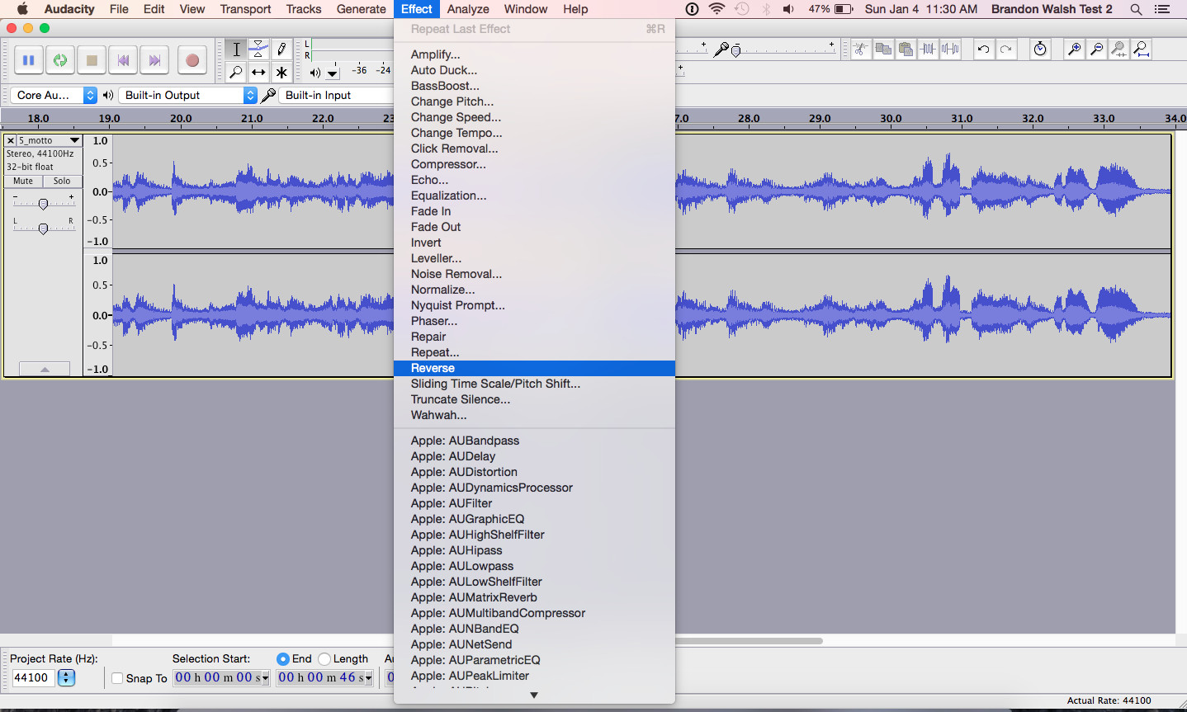The width and height of the screenshot is (1187, 712).
Task: Open the End time unit dropdown
Action: (x=368, y=678)
